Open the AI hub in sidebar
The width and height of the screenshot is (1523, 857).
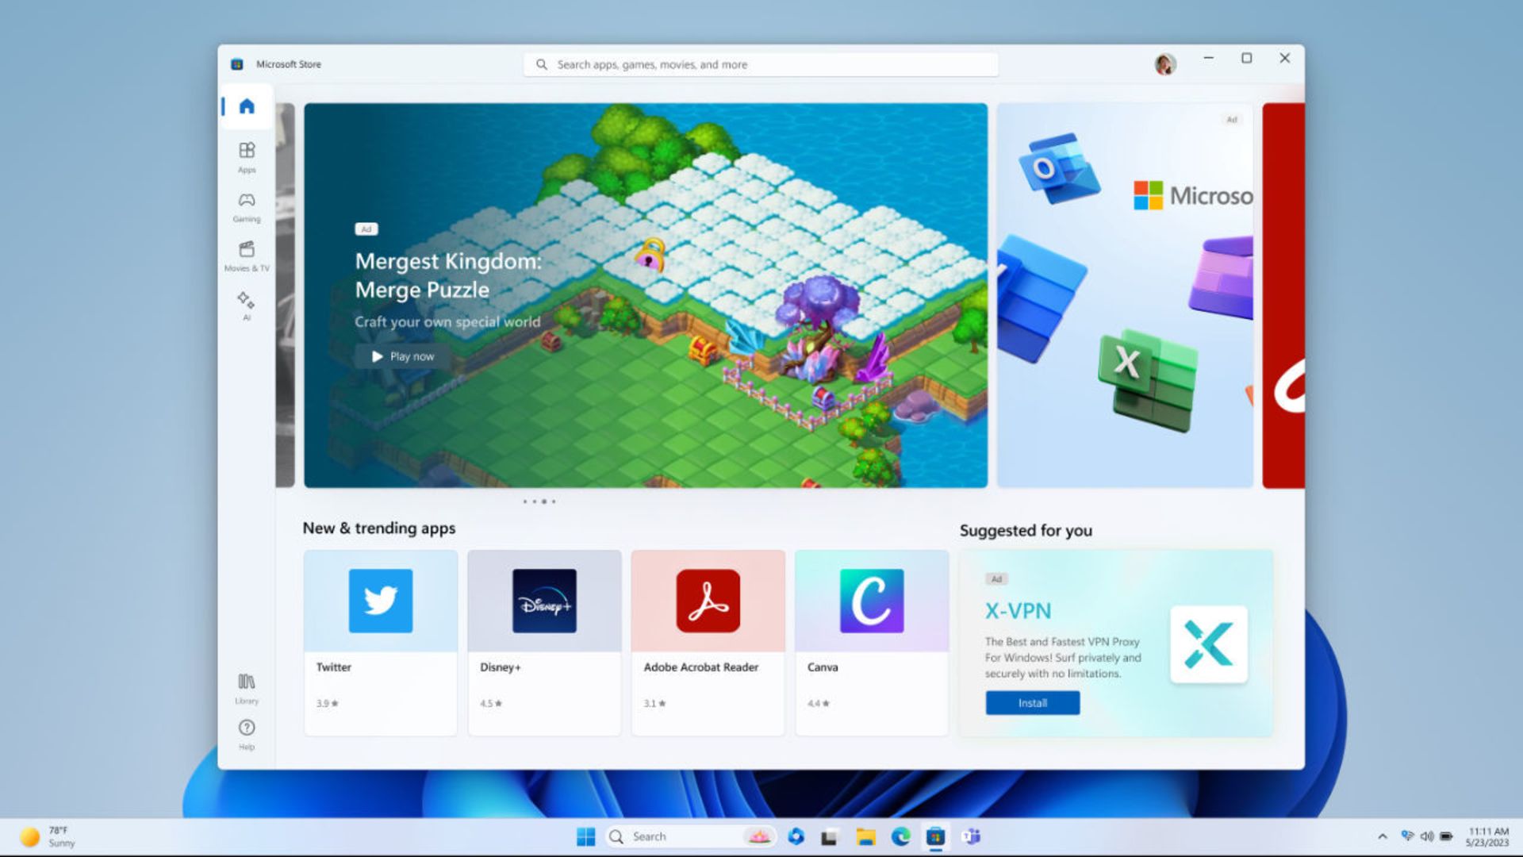(247, 306)
